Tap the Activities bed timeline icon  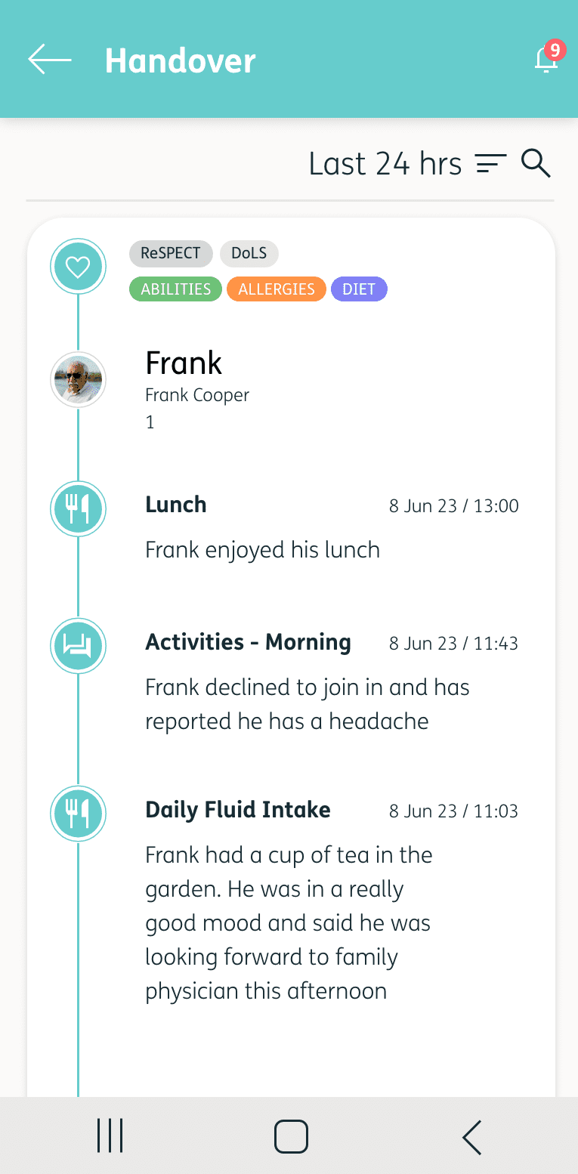click(x=78, y=646)
